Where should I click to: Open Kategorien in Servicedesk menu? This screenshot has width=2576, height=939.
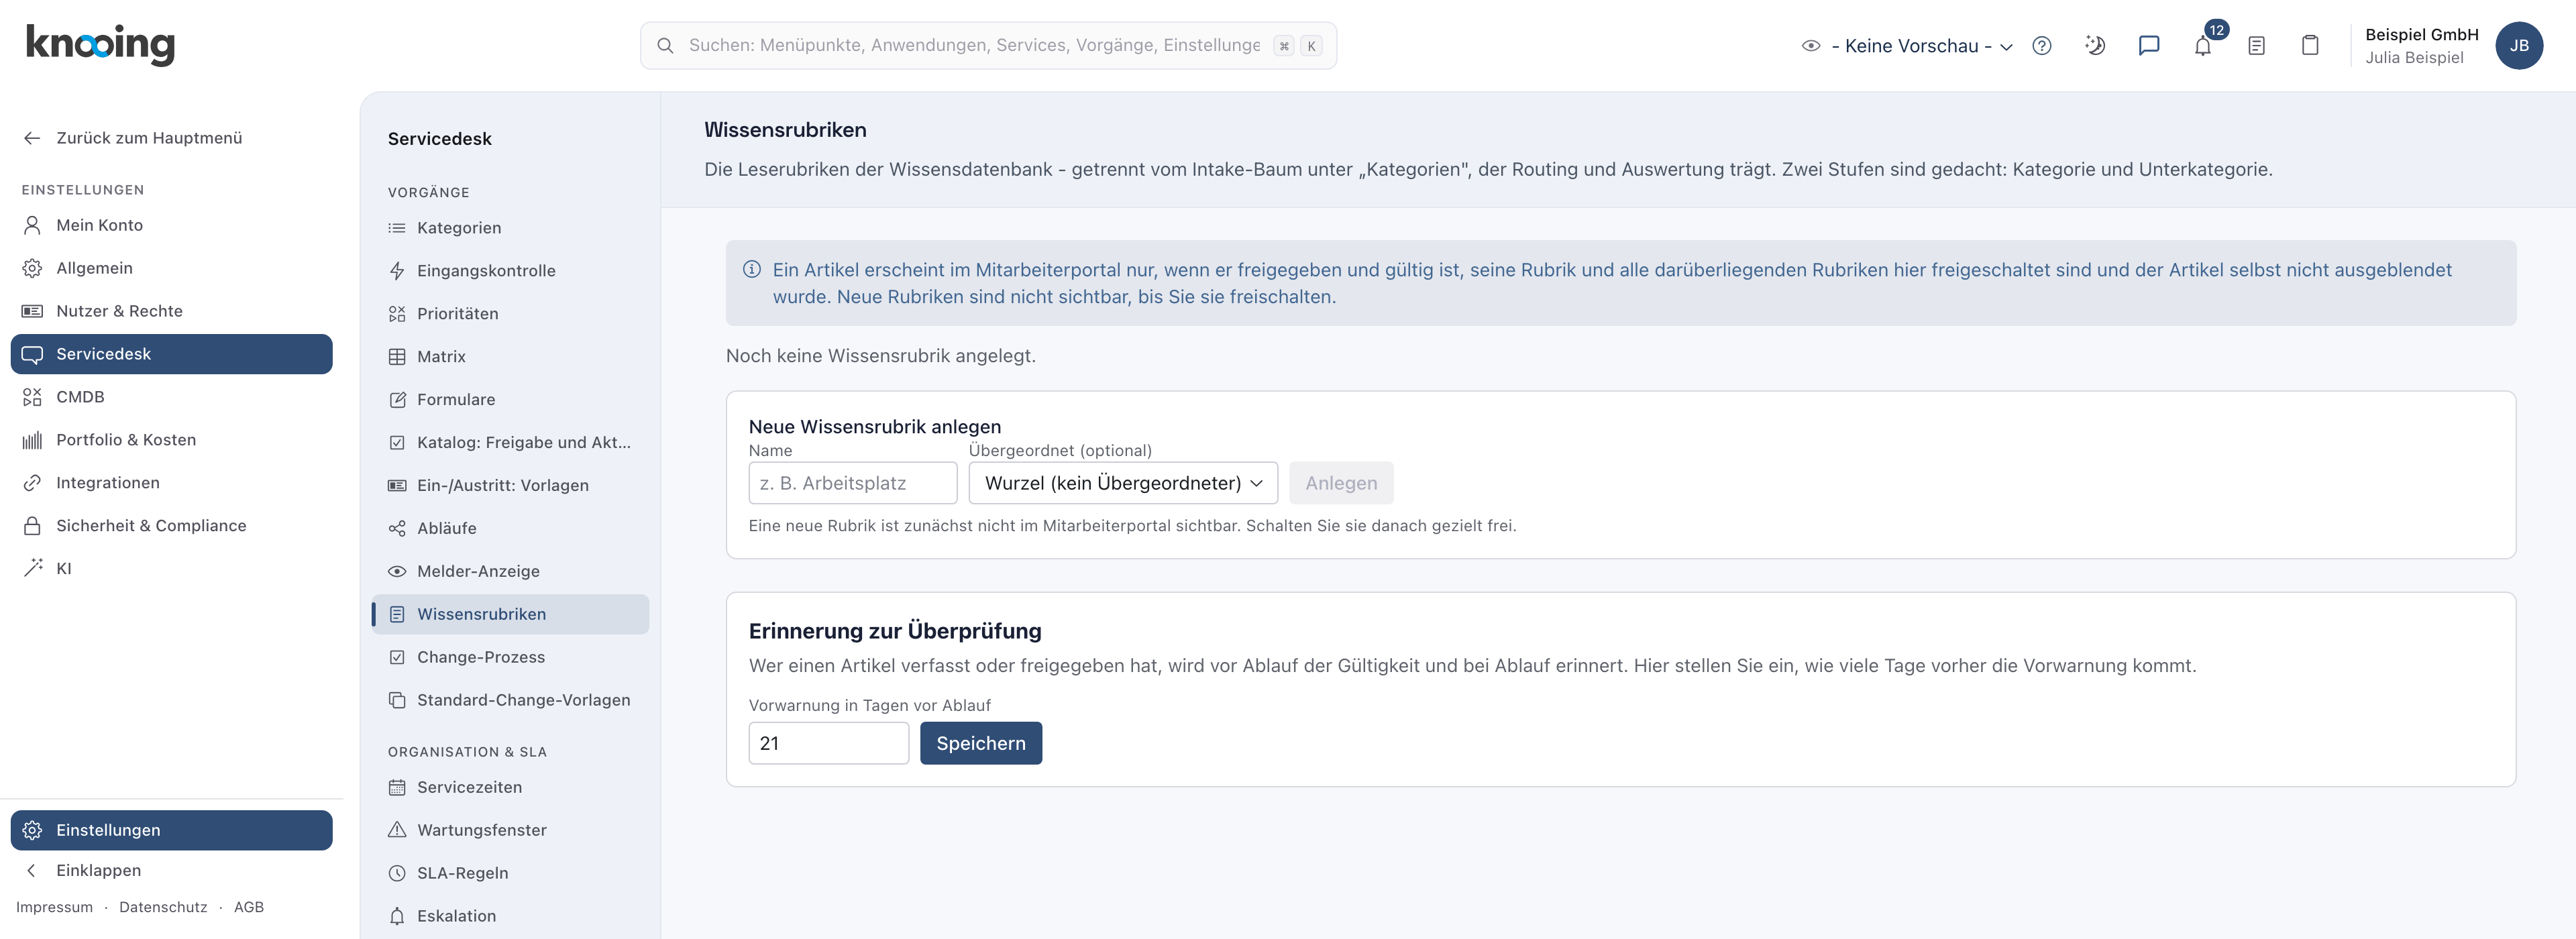[x=510, y=228]
